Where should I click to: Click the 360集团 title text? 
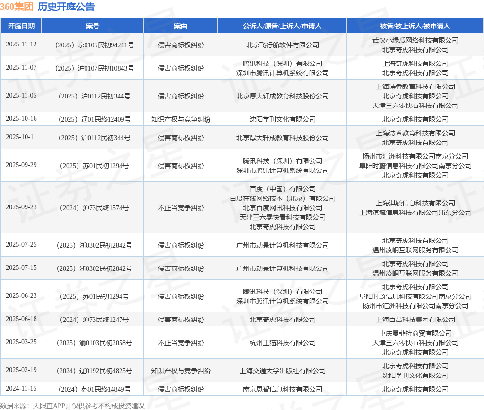pyautogui.click(x=17, y=7)
